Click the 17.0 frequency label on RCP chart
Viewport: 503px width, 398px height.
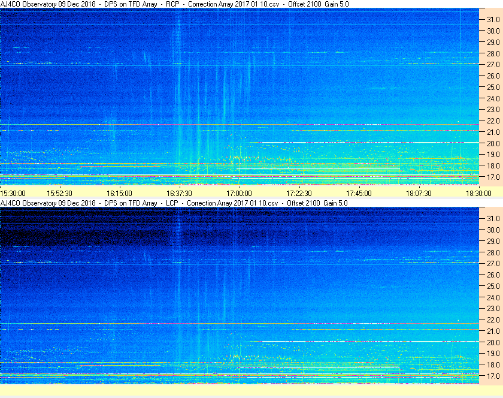pos(493,177)
